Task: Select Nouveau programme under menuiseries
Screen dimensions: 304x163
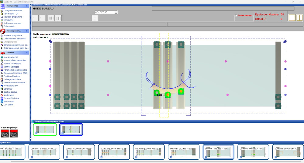Action: tap(13, 17)
